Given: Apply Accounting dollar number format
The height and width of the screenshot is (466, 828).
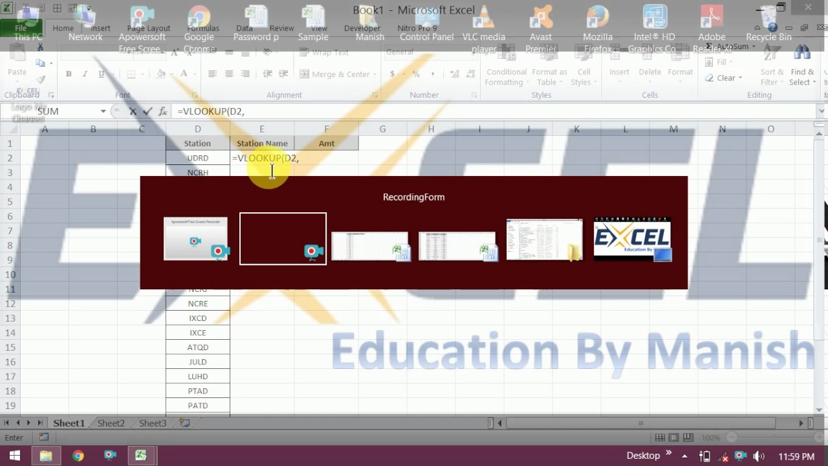Looking at the screenshot, I should pos(392,74).
